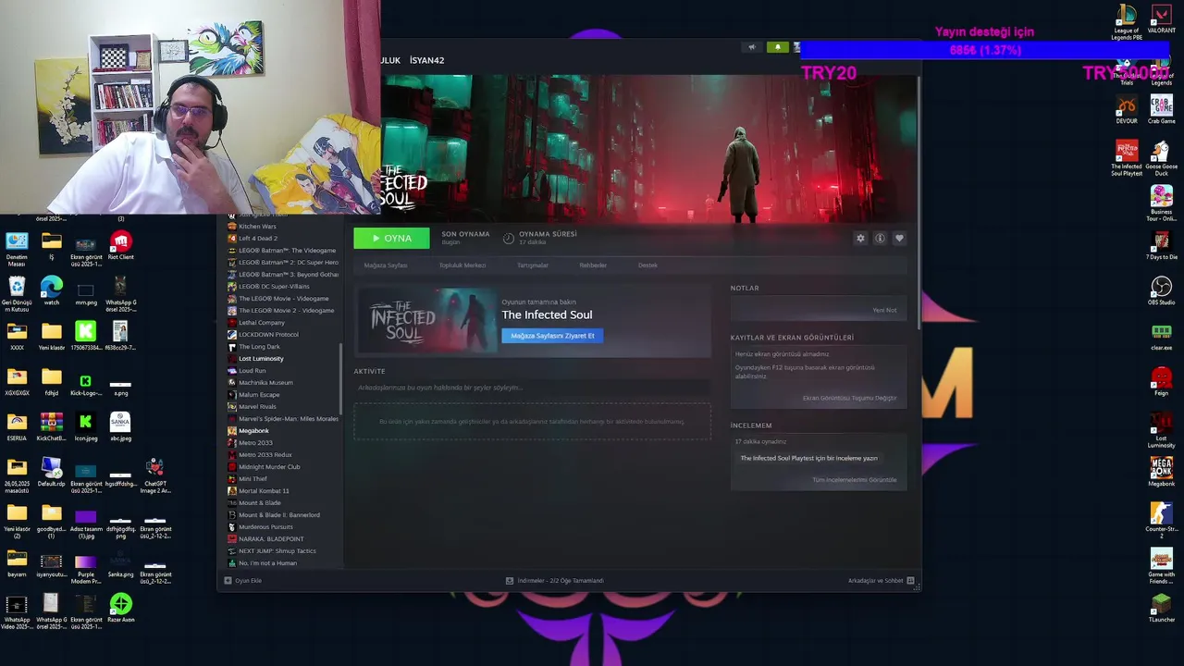This screenshot has width=1184, height=666.
Task: Click the Steam library list scrollbar
Action: click(341, 379)
